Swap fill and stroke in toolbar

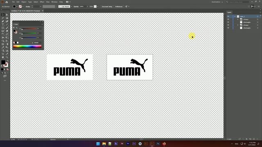pos(7,61)
